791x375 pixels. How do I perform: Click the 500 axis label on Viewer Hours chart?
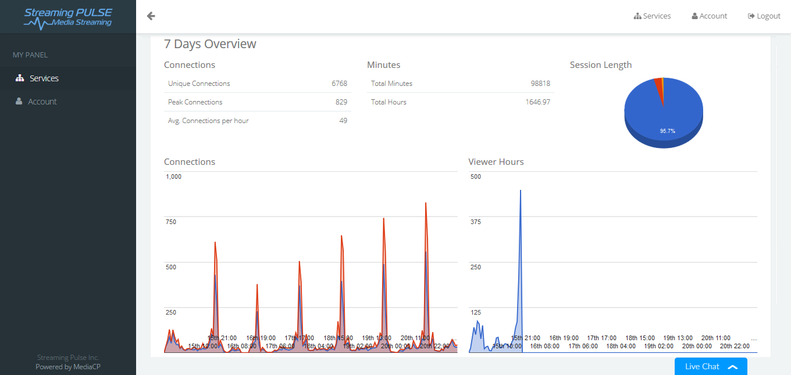click(x=476, y=176)
